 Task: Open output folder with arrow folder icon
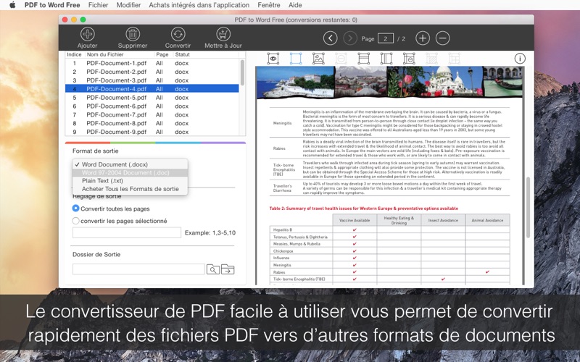tap(228, 269)
